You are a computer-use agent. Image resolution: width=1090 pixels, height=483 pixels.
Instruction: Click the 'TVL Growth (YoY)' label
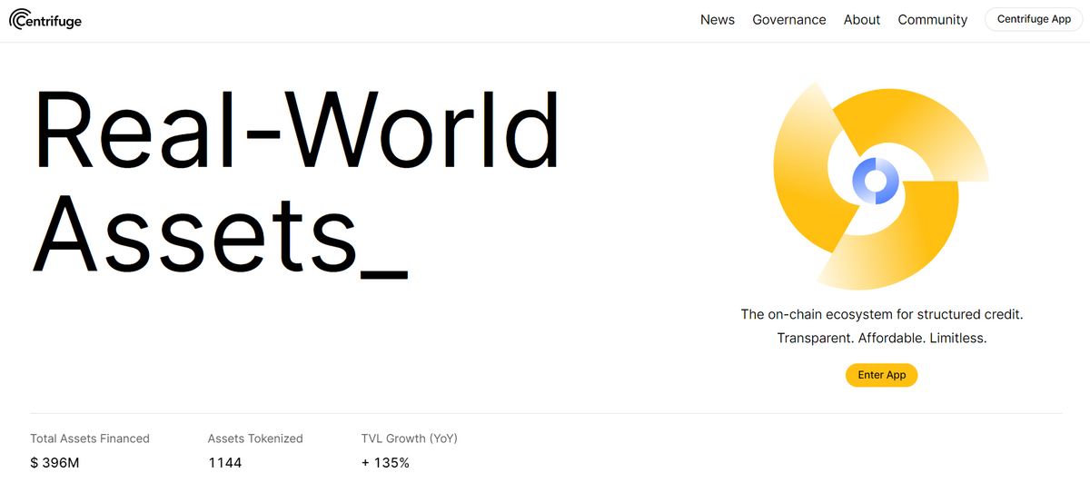410,439
